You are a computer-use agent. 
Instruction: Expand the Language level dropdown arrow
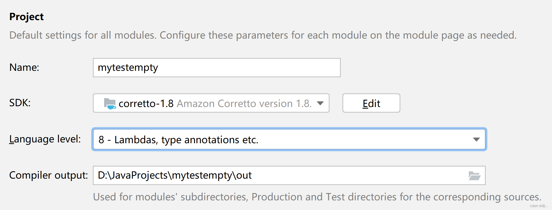476,139
